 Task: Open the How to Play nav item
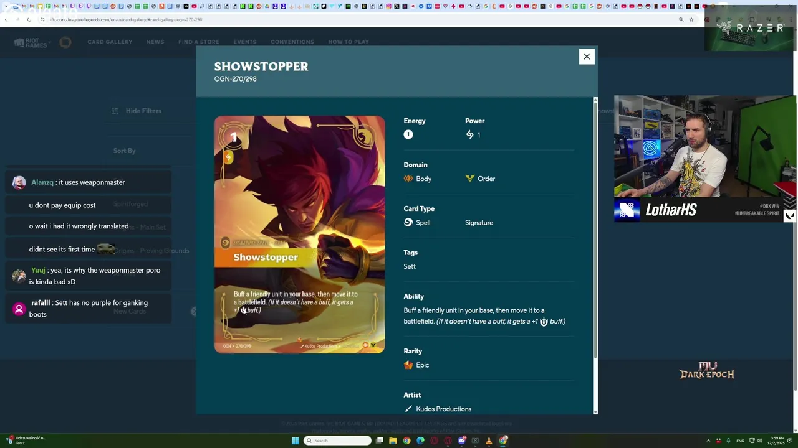pos(349,42)
